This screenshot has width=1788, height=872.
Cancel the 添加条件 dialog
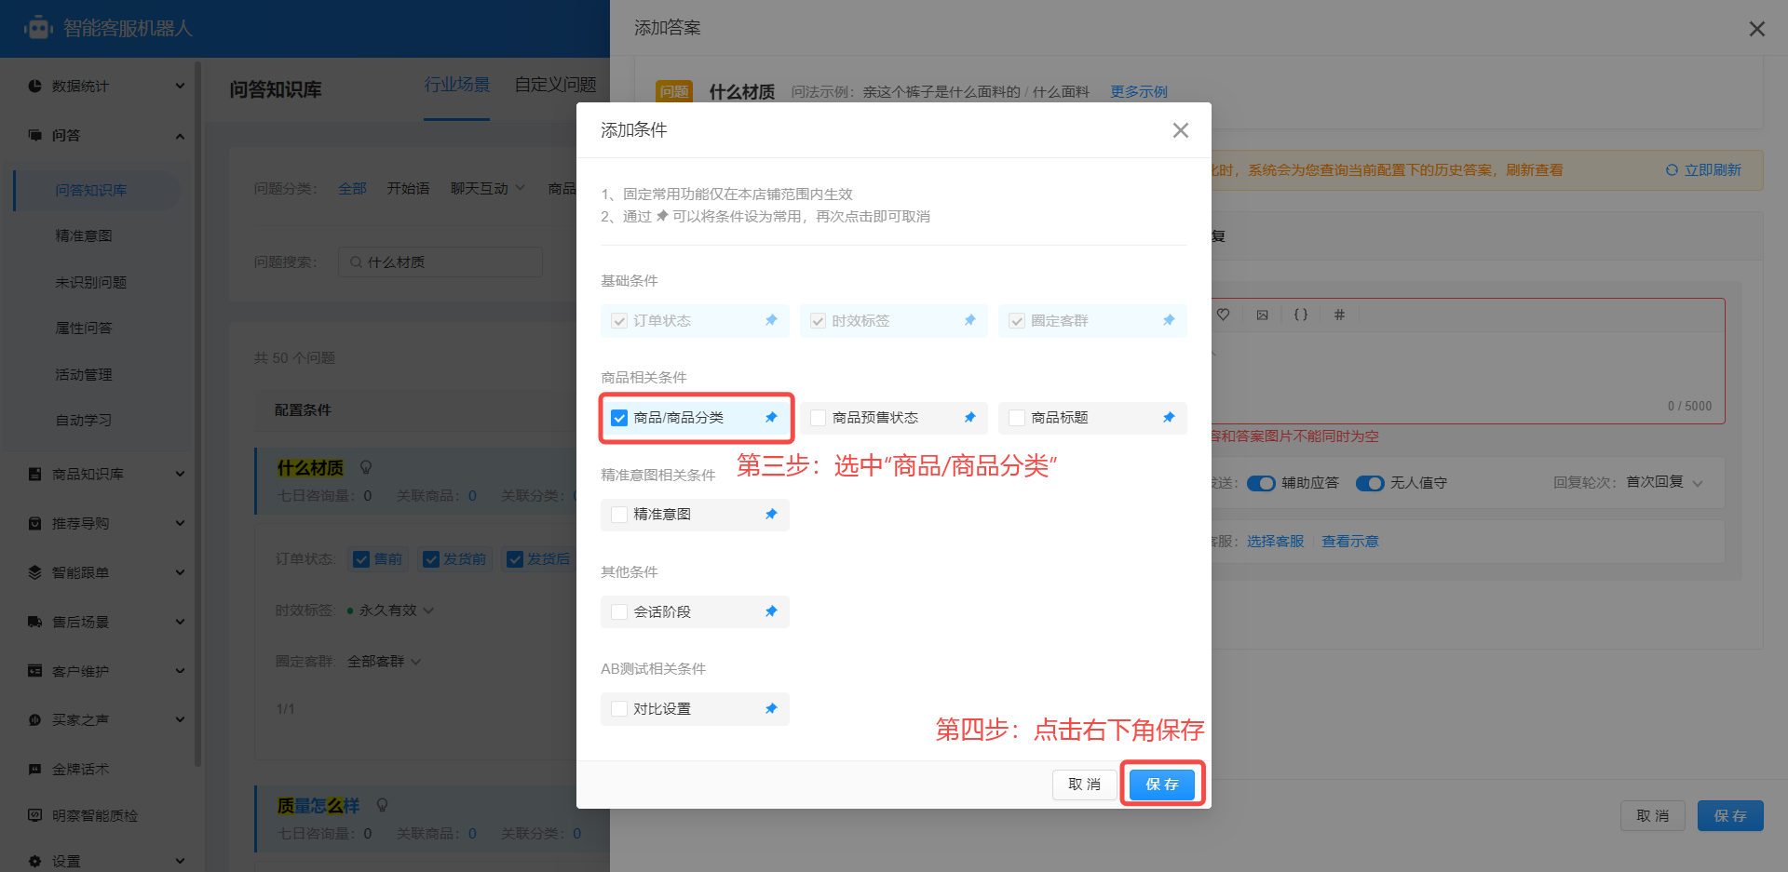(x=1085, y=785)
